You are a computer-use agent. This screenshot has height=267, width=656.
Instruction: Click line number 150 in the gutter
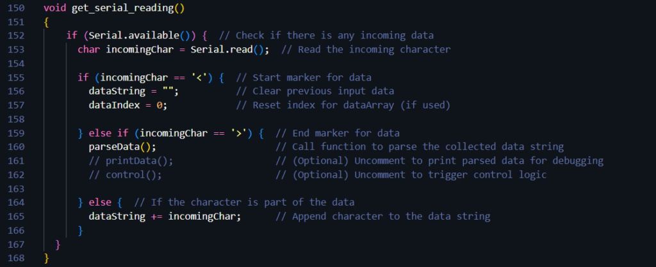pos(17,8)
